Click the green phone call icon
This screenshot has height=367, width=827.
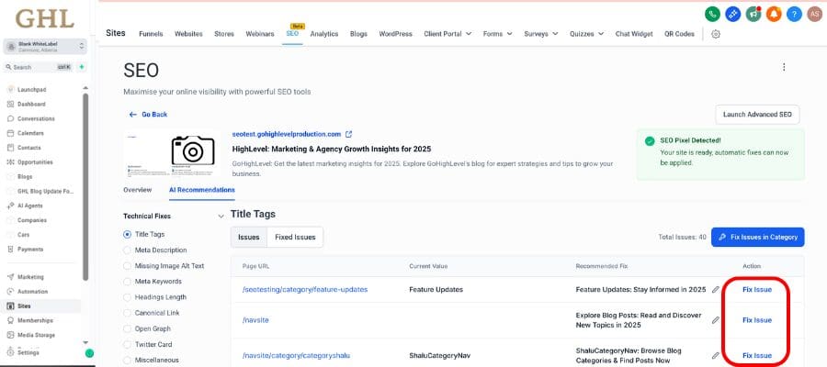(x=712, y=14)
